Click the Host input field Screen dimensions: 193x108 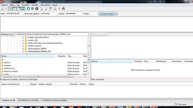click(14, 13)
